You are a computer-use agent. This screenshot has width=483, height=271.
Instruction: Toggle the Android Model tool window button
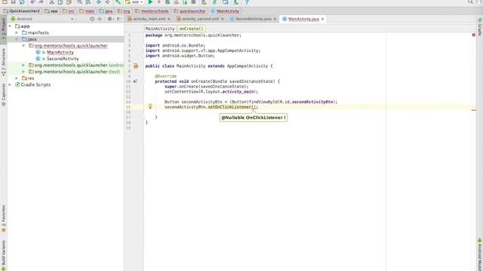[x=480, y=254]
